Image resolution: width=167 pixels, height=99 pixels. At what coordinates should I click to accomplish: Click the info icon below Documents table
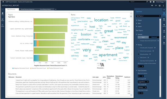131,95
